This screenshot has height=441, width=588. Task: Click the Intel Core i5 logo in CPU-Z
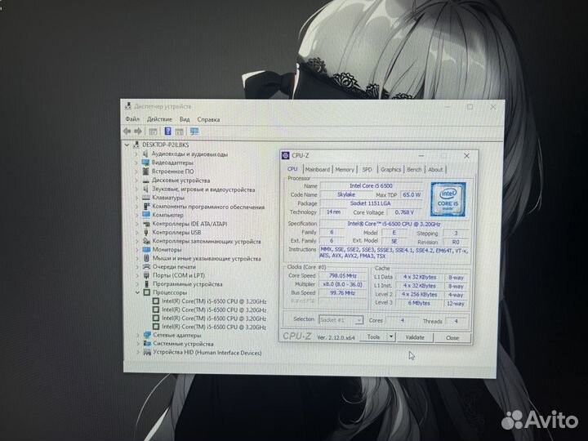[448, 199]
